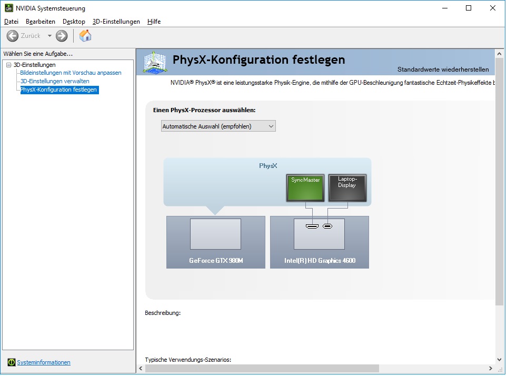Click the NVIDIA Systemsteuerung title bar icon
The height and width of the screenshot is (376, 507).
click(x=9, y=8)
